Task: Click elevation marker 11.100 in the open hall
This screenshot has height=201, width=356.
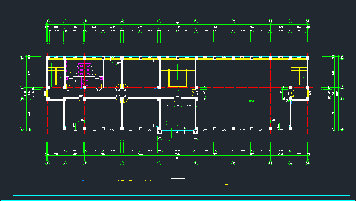Action: tap(252, 101)
